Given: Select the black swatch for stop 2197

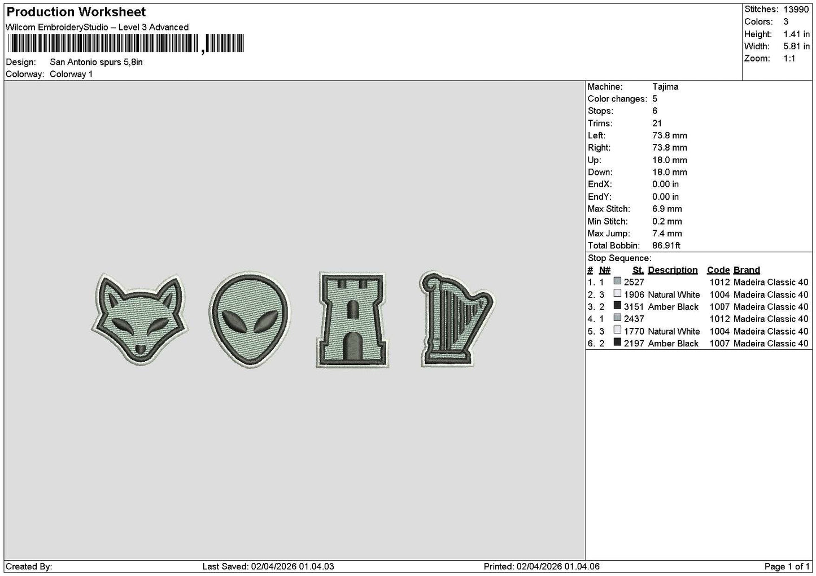Looking at the screenshot, I should pos(617,343).
